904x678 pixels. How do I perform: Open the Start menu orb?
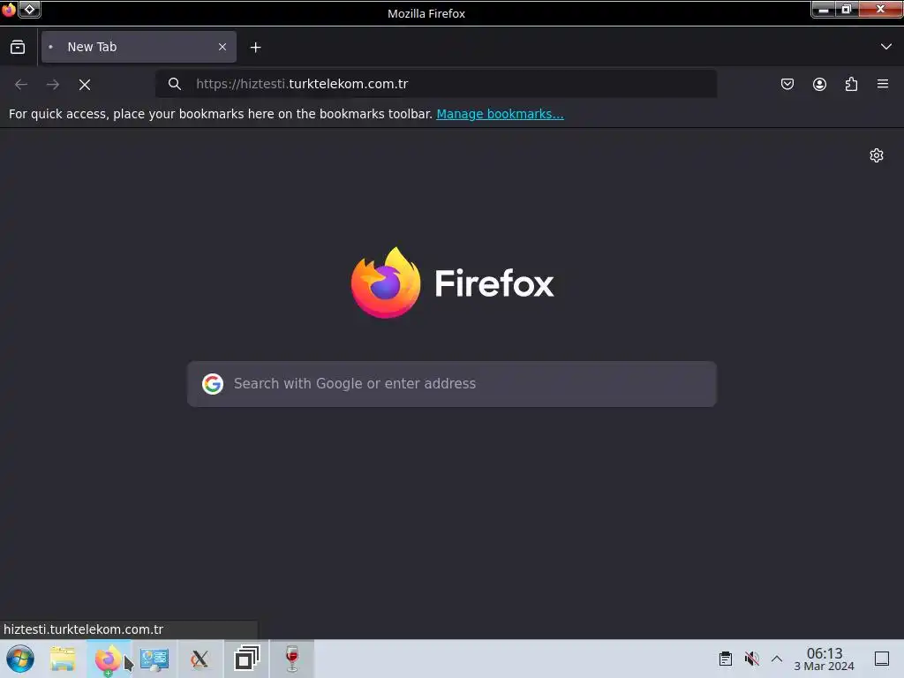tap(20, 659)
